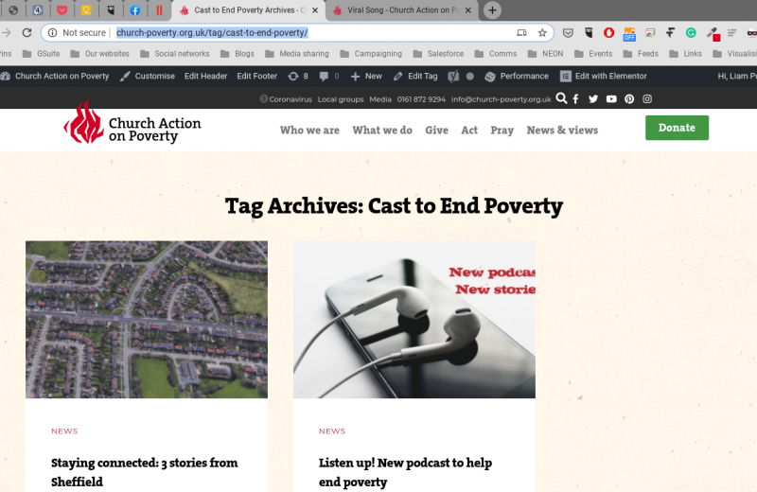Open the Social networks bookmarks folder
The height and width of the screenshot is (492, 757).
(x=175, y=54)
